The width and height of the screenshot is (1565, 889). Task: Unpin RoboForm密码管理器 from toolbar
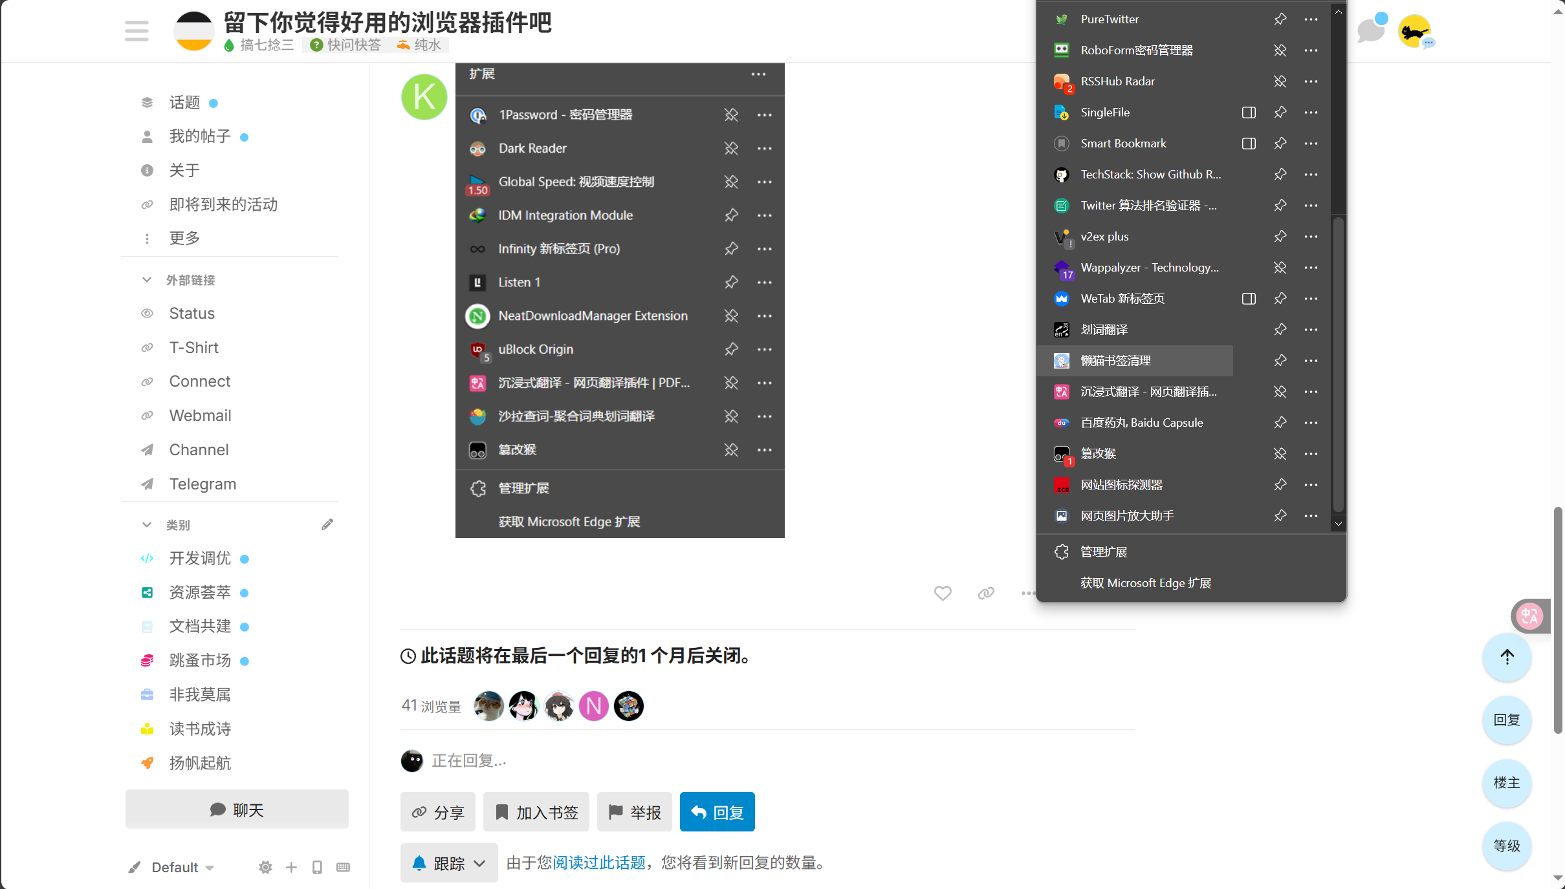(1280, 50)
